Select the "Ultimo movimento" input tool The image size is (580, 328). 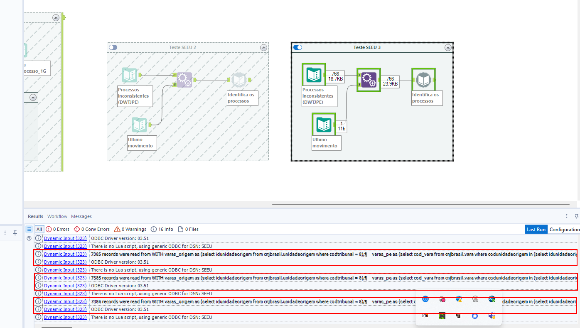click(x=324, y=124)
